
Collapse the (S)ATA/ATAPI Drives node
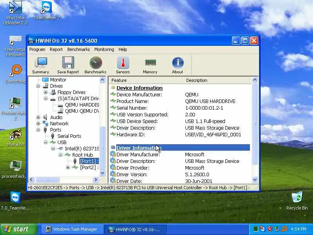pos(45,99)
